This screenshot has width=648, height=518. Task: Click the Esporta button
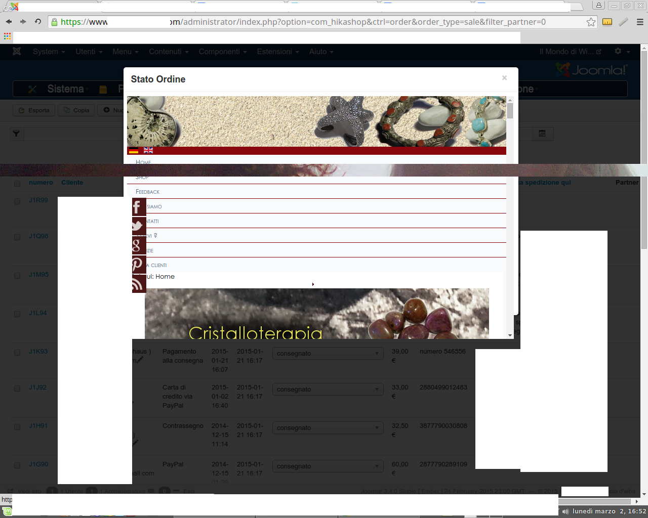34,110
